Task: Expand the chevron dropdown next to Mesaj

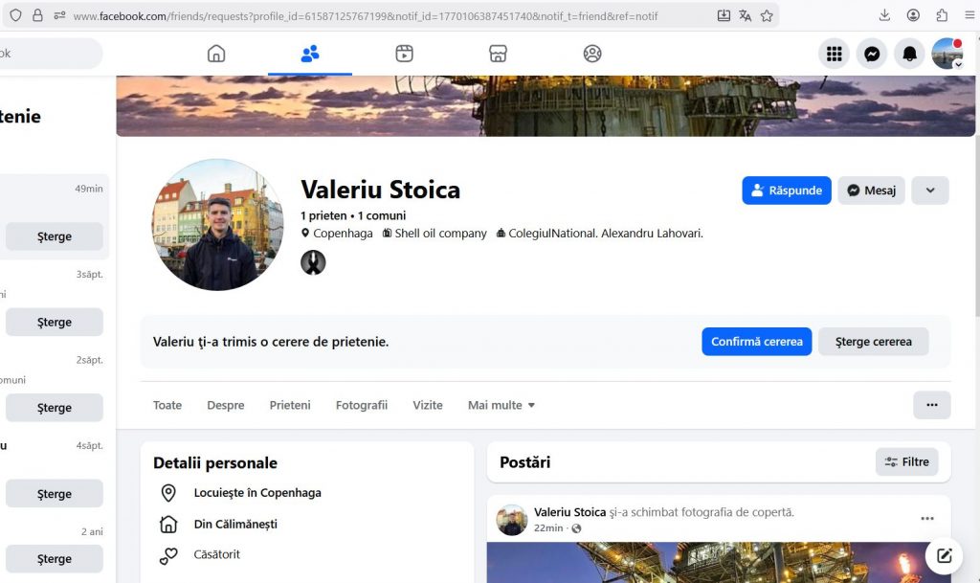Action: point(929,191)
